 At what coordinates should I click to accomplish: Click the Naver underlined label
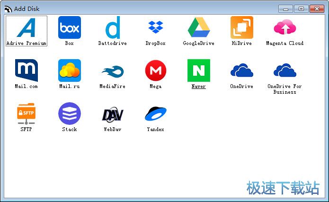[199, 87]
